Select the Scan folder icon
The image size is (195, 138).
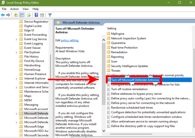[108, 61]
